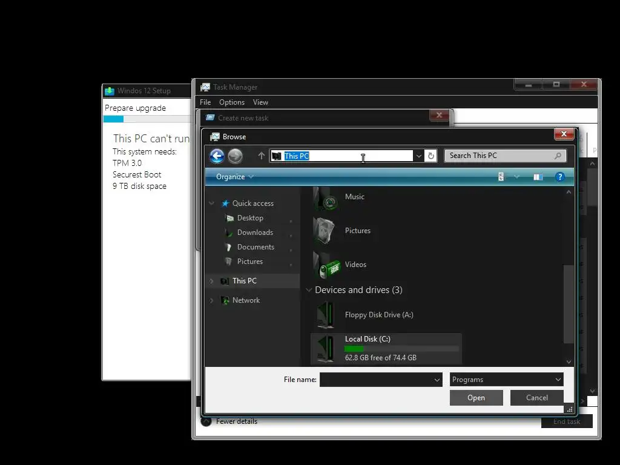Change the view layout icon
Viewport: 620px width, 465px height.
pos(501,177)
